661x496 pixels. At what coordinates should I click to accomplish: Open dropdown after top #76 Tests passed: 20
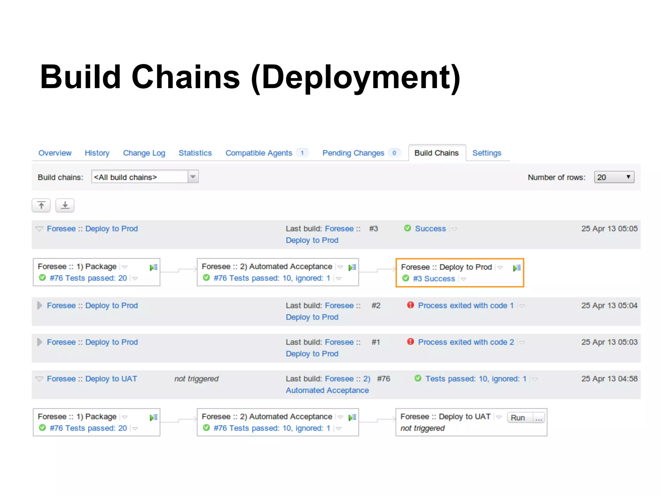click(135, 278)
